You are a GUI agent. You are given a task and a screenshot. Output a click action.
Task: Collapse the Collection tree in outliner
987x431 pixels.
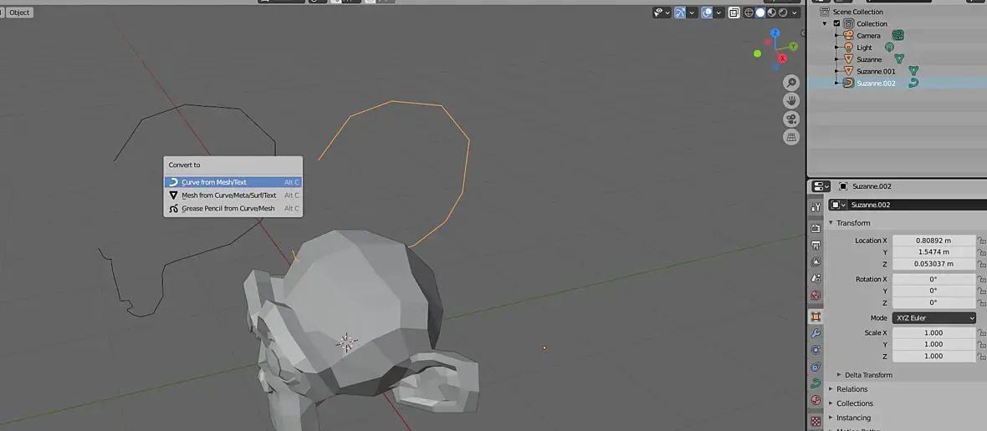click(x=825, y=24)
